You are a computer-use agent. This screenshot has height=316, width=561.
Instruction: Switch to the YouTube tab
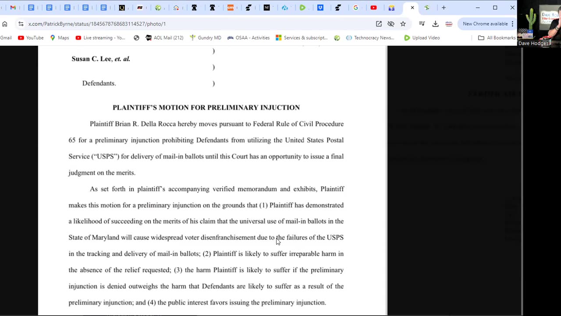(x=373, y=7)
